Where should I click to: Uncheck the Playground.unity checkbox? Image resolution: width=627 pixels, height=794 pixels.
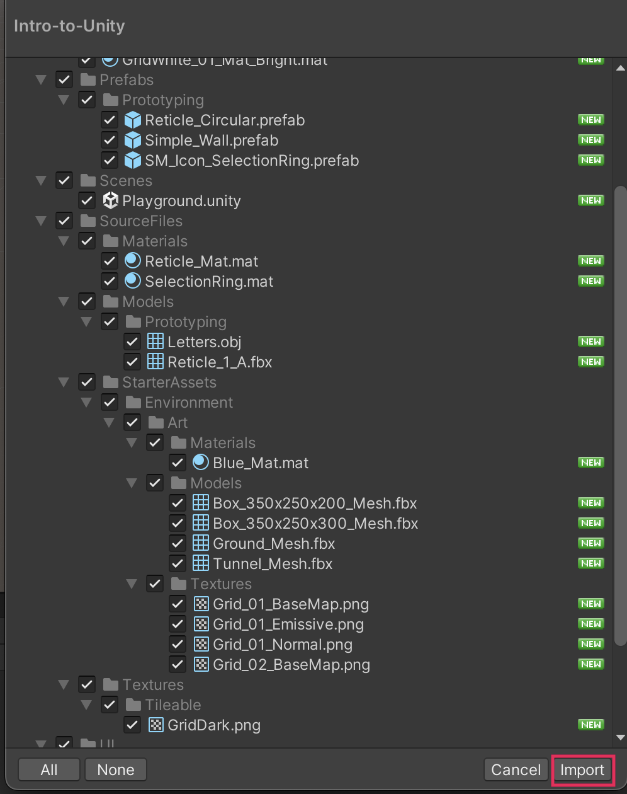(x=87, y=200)
